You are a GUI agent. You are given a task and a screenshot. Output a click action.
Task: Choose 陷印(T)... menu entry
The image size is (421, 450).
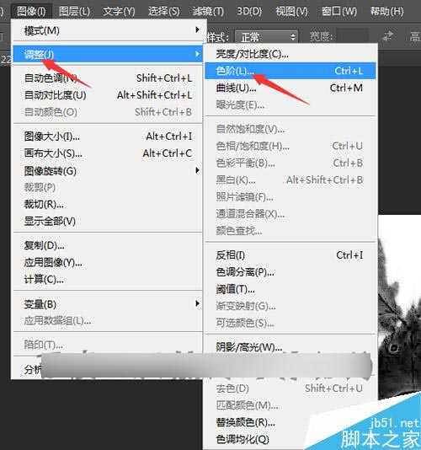[x=108, y=344]
